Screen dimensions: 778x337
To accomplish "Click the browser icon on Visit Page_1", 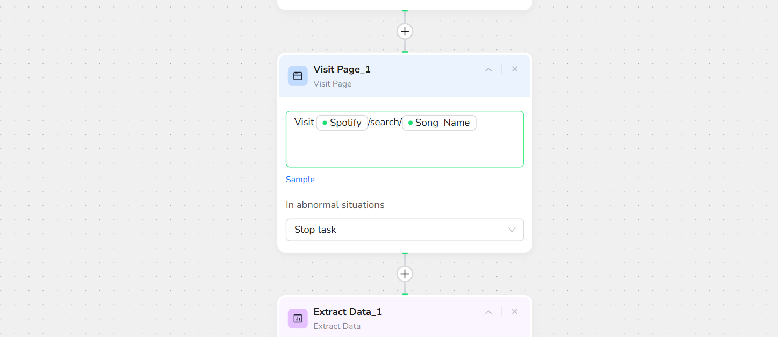I will click(x=298, y=76).
